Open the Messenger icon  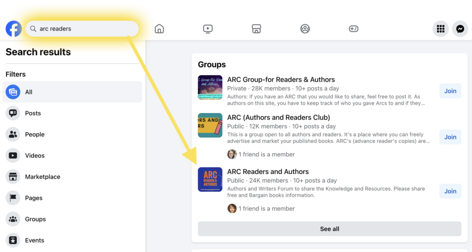(x=460, y=29)
